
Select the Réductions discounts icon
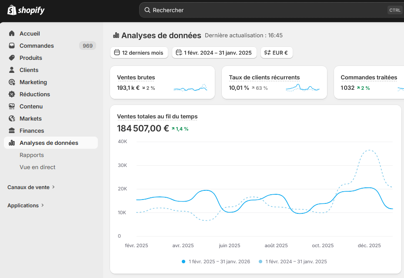point(11,94)
